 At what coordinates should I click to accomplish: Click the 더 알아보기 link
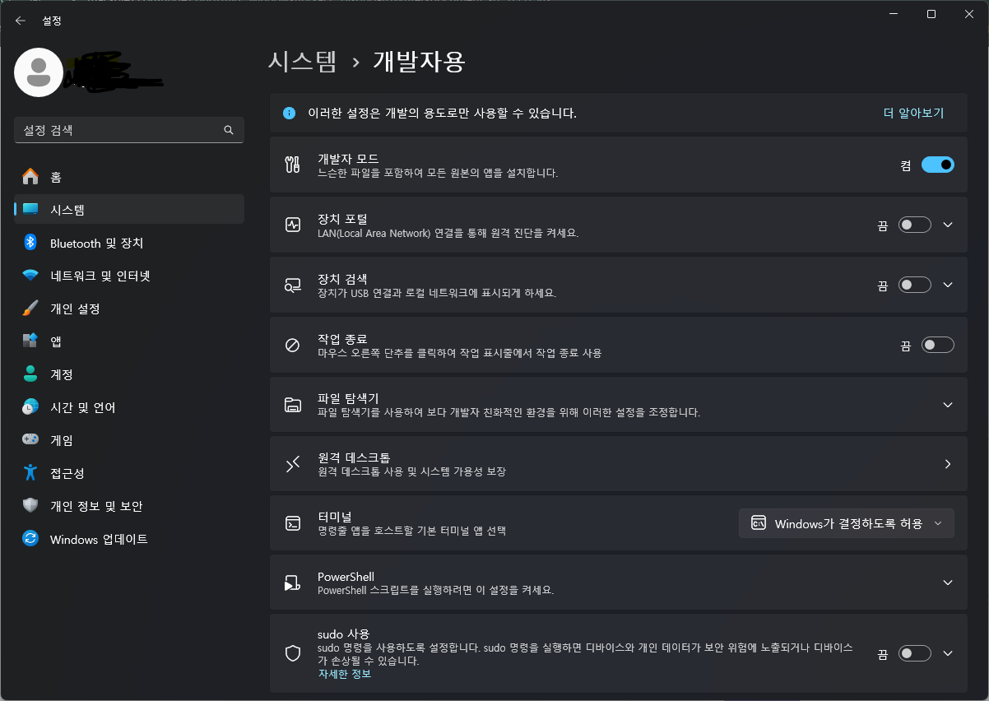point(913,114)
